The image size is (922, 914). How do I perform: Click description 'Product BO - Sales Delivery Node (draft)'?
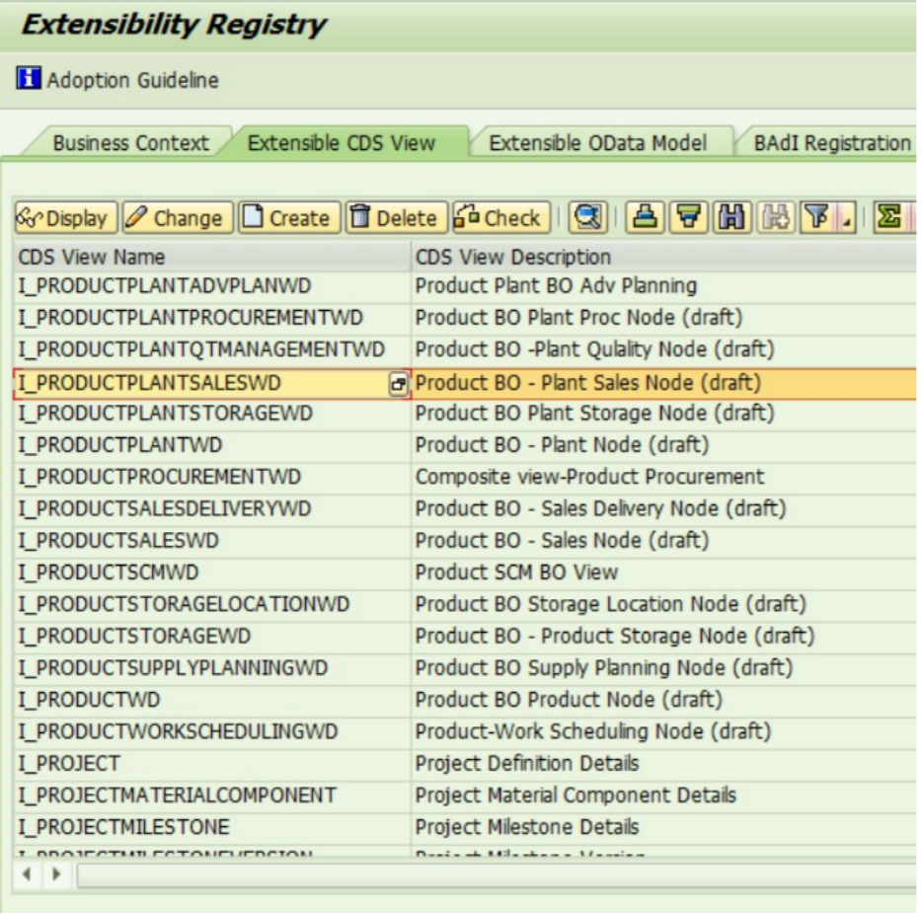(600, 509)
